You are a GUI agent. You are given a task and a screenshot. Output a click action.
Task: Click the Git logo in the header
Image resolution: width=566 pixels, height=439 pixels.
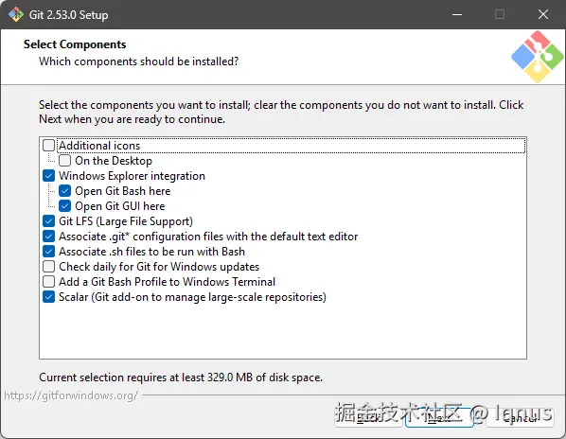click(537, 57)
